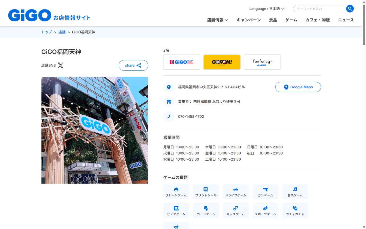Click the ゲームの種類 heading
366x229 pixels.
click(x=175, y=177)
